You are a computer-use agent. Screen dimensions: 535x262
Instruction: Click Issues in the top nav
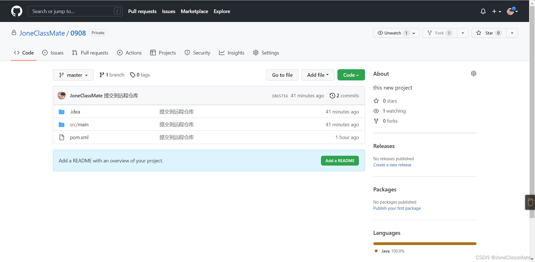click(169, 11)
